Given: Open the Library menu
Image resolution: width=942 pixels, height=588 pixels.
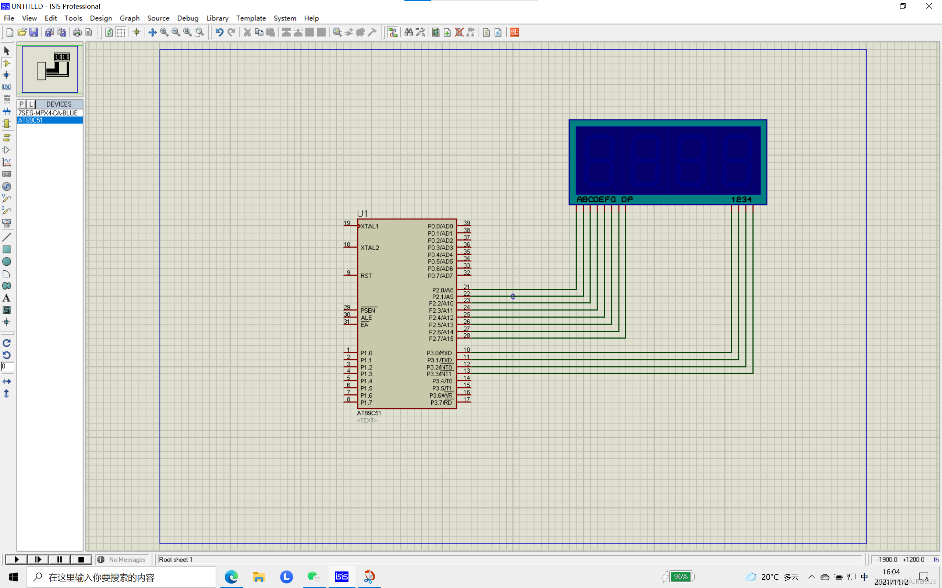Looking at the screenshot, I should [x=217, y=18].
